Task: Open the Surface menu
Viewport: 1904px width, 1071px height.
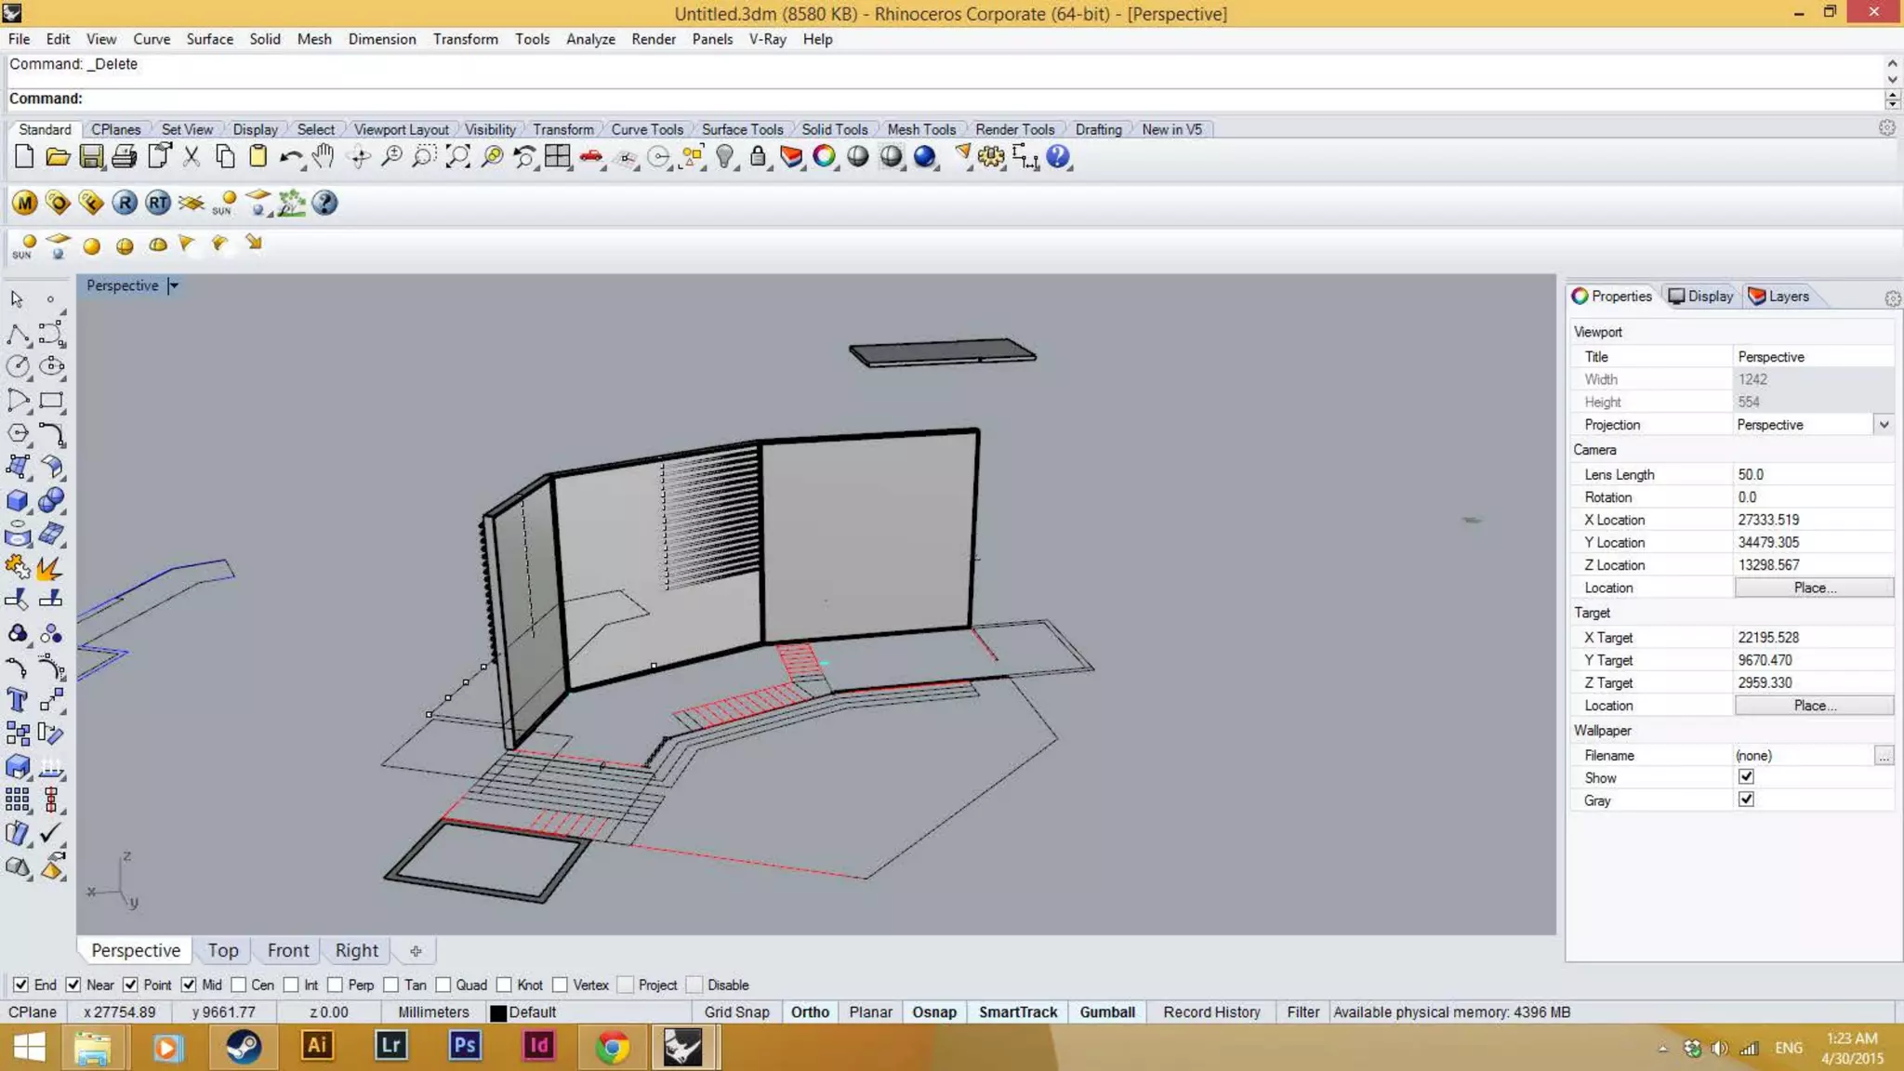Action: [209, 39]
